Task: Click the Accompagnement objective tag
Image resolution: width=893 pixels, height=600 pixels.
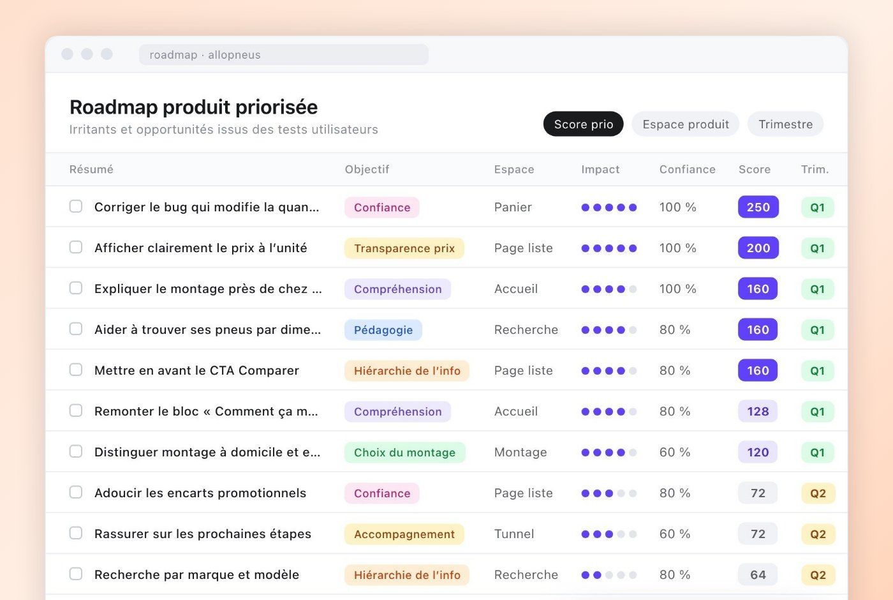Action: (404, 534)
